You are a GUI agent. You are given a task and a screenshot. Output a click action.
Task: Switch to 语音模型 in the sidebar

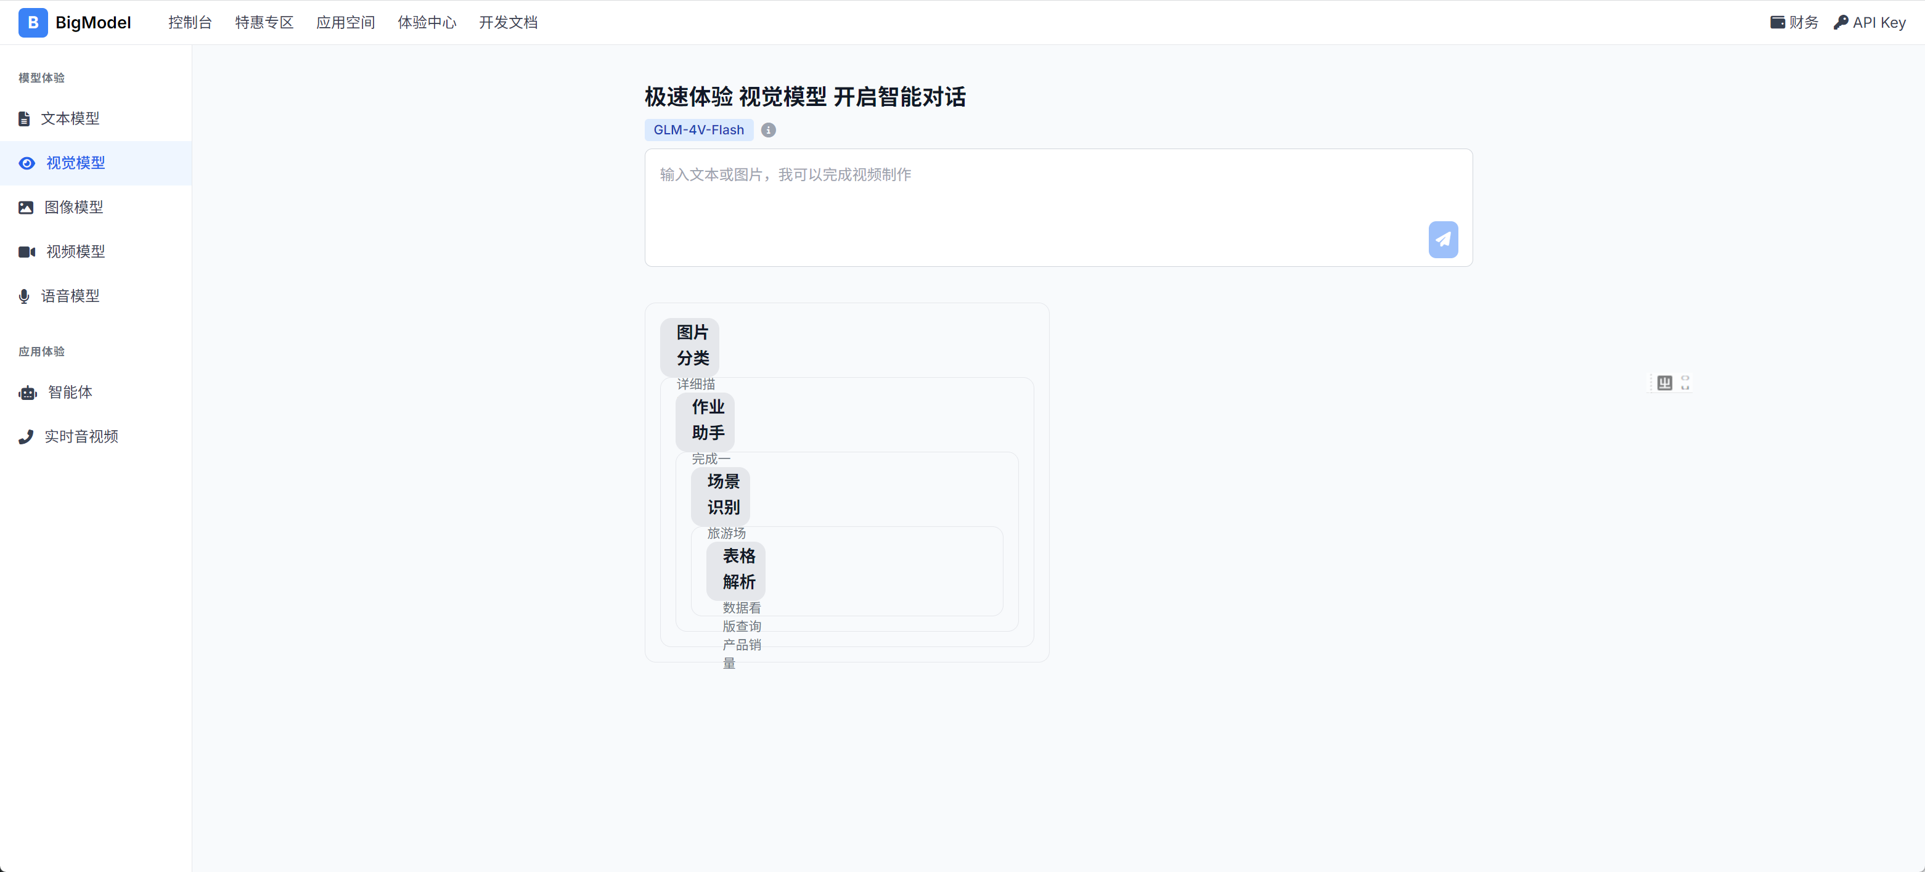(x=96, y=296)
